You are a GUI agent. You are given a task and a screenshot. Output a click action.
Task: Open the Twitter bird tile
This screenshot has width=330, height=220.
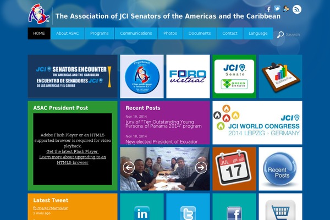tap(188, 207)
